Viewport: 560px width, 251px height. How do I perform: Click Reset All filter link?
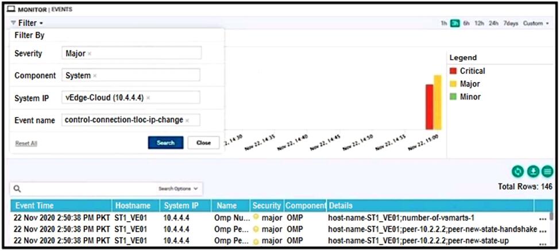(26, 143)
